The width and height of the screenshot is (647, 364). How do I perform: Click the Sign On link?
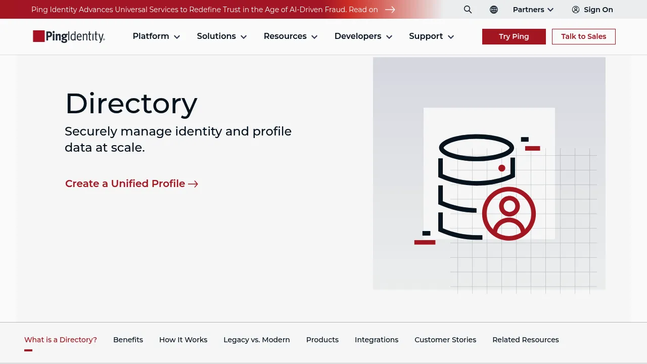tap(598, 10)
